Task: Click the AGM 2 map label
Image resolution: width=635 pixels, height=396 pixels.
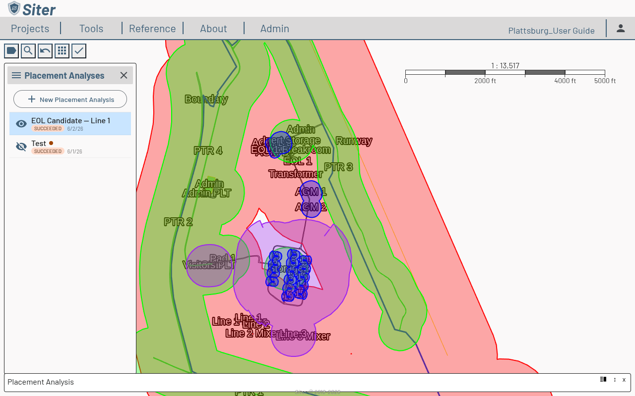Action: pos(311,207)
